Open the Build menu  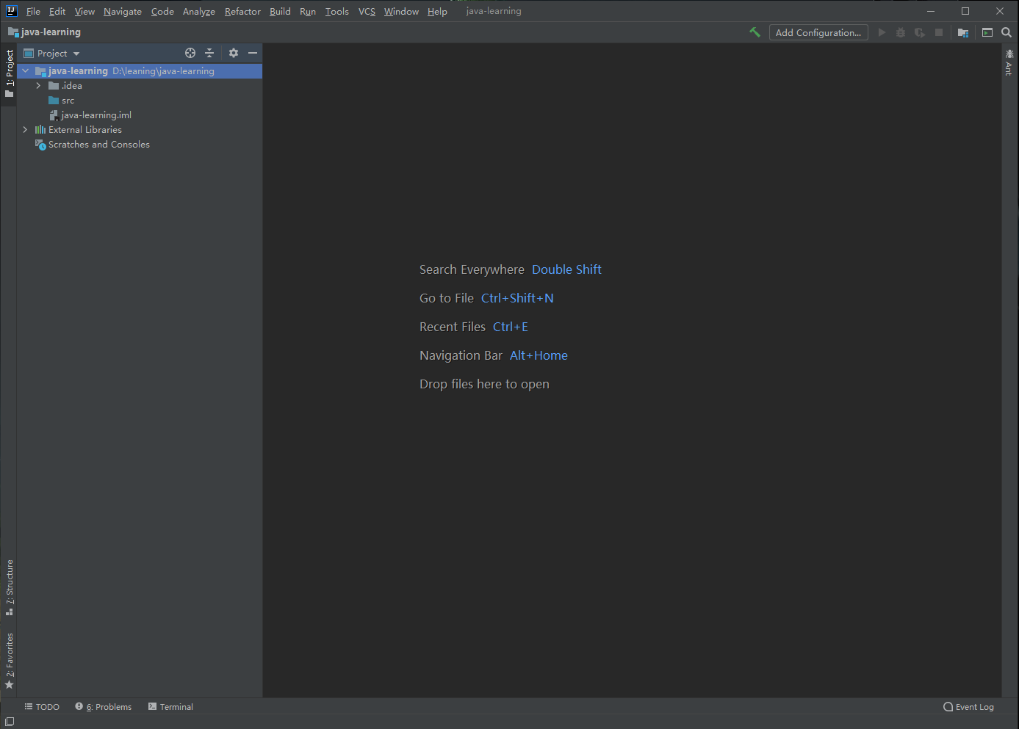point(280,11)
